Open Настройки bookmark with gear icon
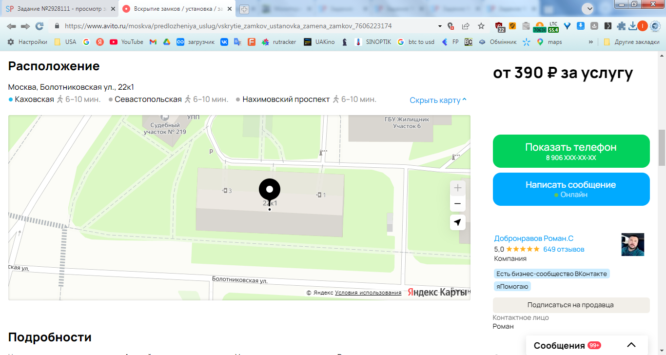The image size is (666, 355). (27, 42)
